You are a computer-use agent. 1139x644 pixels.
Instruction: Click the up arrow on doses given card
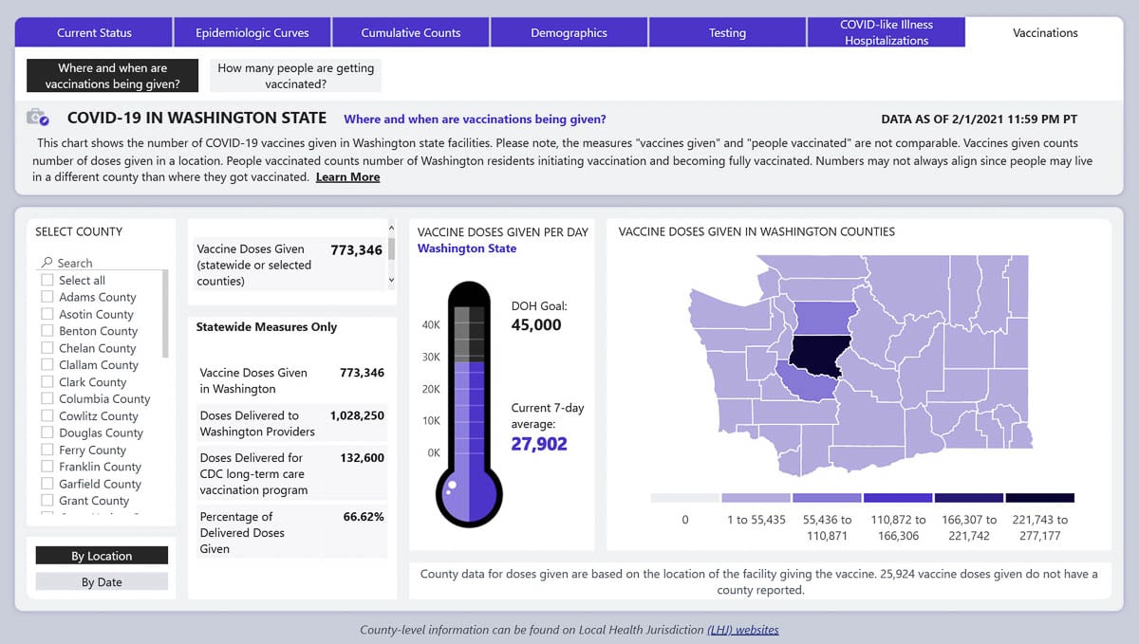pyautogui.click(x=391, y=228)
